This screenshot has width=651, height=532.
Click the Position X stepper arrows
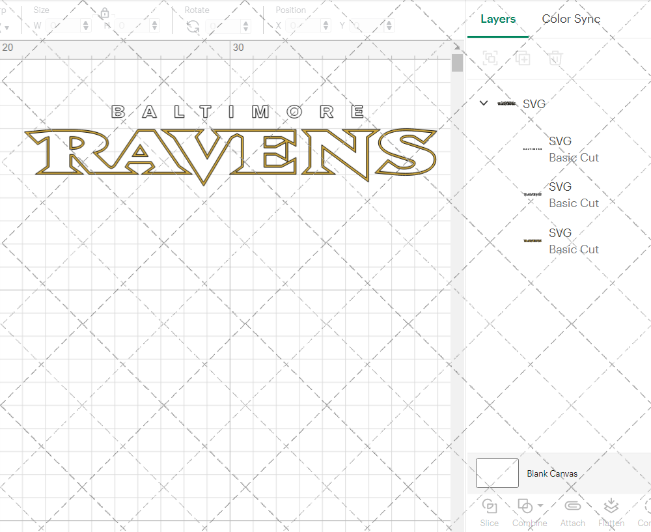(326, 26)
